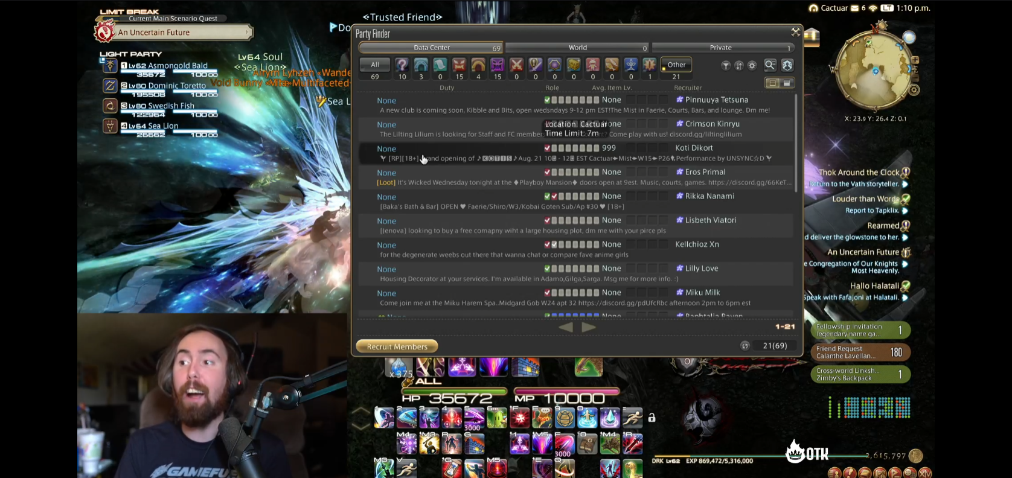Click the hotbar lock padlock icon
1012x478 pixels.
pos(652,418)
